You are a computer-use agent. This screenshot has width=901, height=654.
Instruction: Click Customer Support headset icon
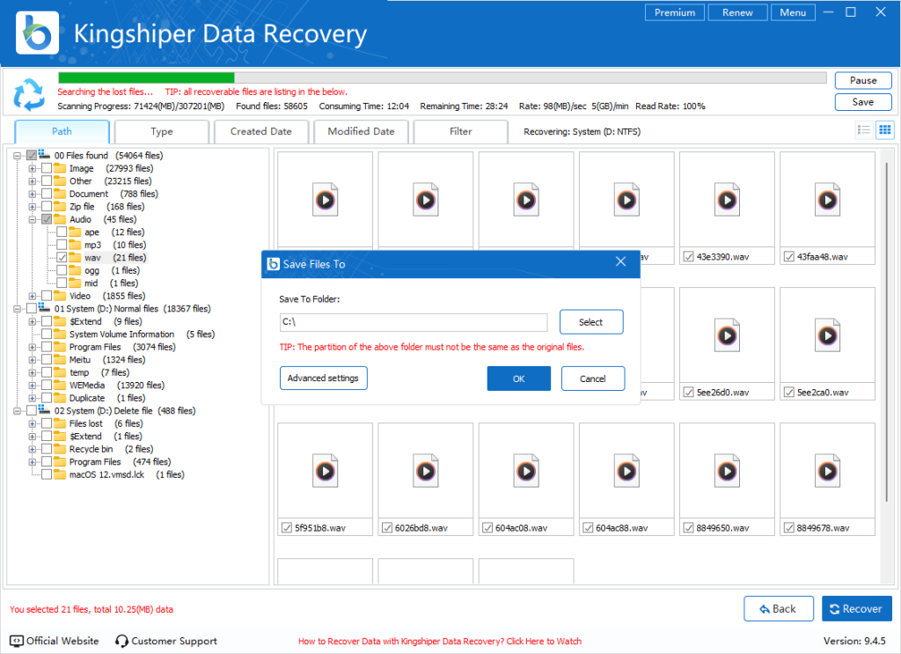tap(121, 641)
